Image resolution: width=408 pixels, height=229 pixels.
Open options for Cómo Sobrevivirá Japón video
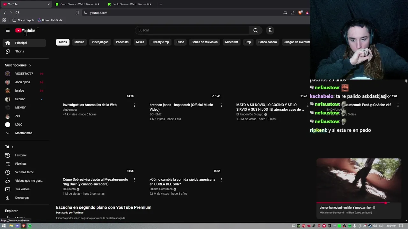tap(134, 180)
